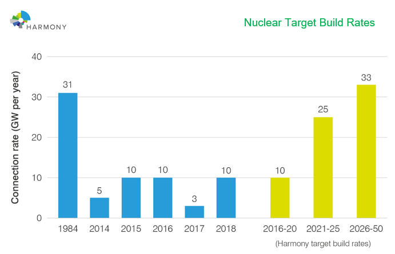Select the yellow 2026-50 target bar
395x254 pixels.
(366, 151)
